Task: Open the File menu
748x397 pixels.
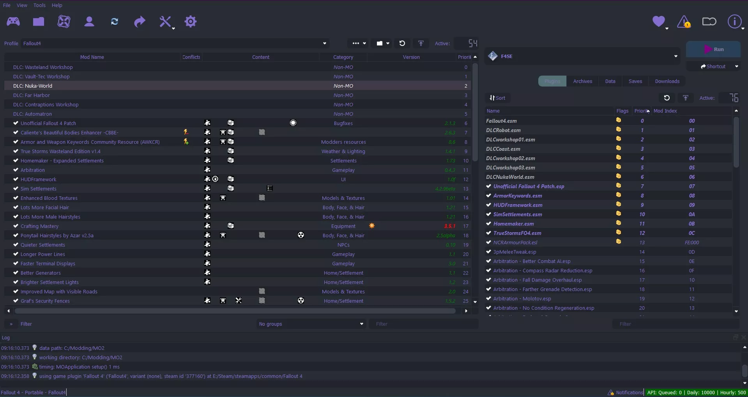Action: tap(7, 5)
